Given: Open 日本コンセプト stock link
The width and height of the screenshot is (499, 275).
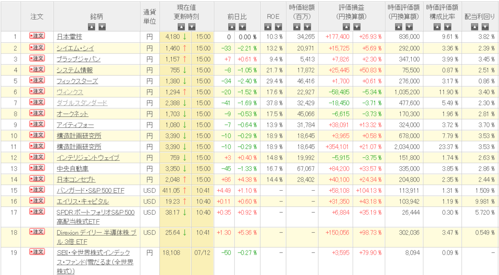Looking at the screenshot, I should (x=76, y=180).
